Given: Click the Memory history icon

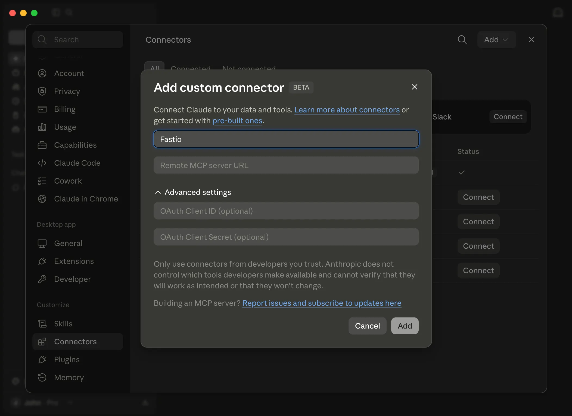Looking at the screenshot, I should [42, 377].
